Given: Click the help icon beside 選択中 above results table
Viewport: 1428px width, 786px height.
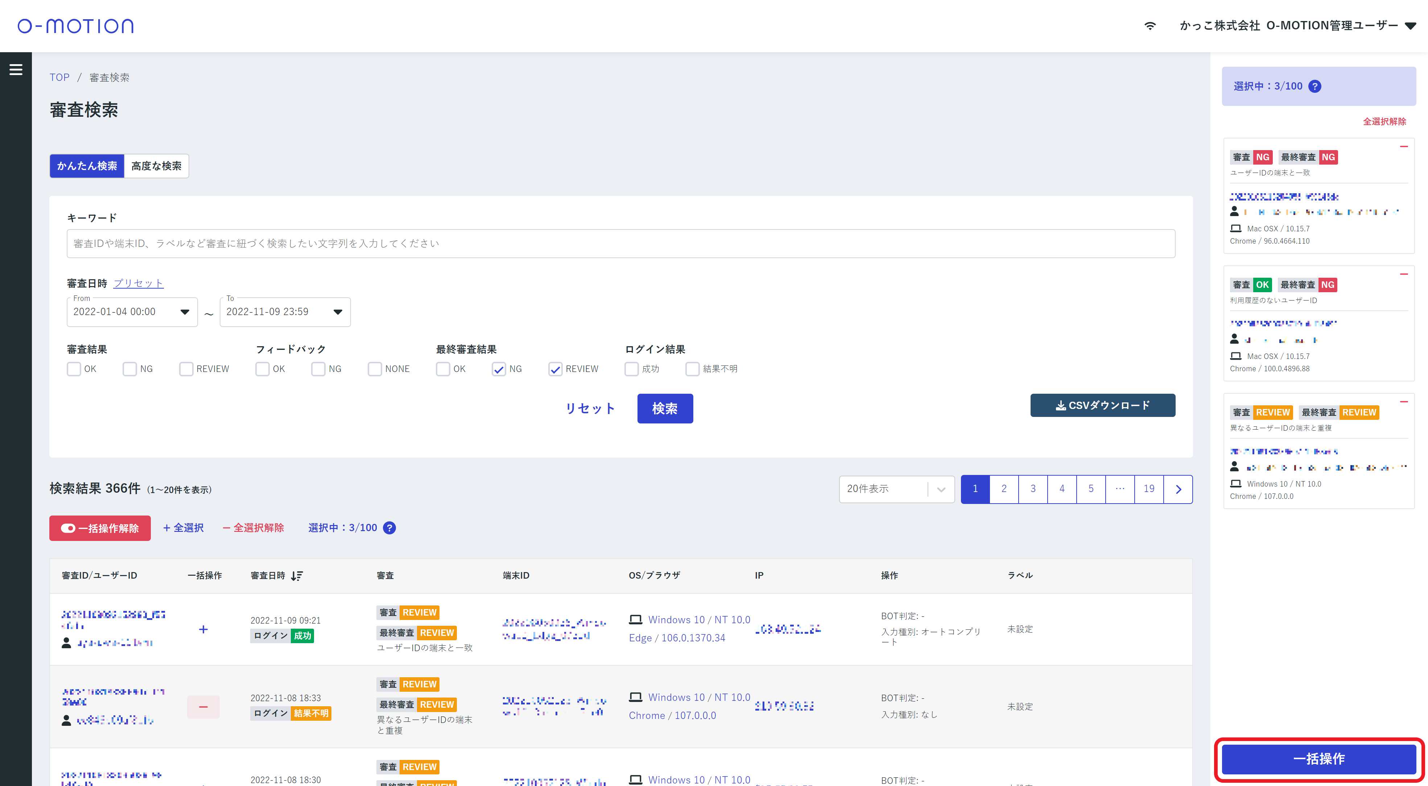Looking at the screenshot, I should (x=390, y=528).
